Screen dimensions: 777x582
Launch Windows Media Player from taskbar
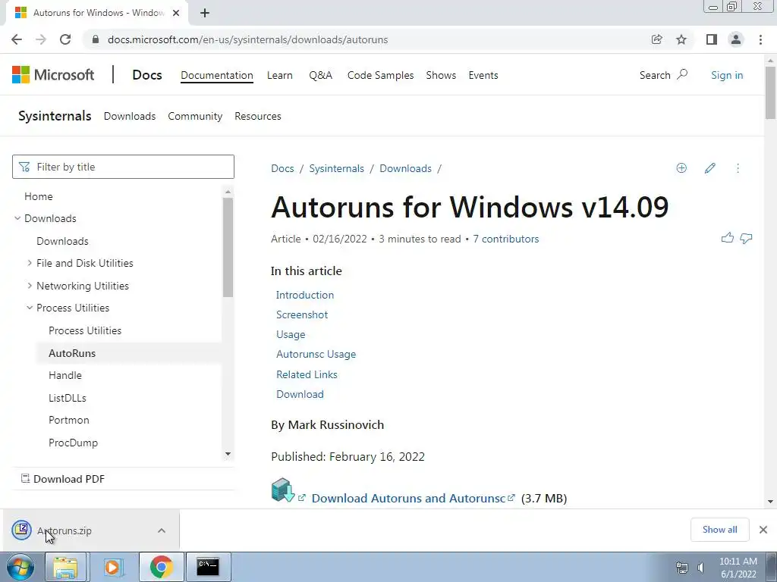[113, 567]
